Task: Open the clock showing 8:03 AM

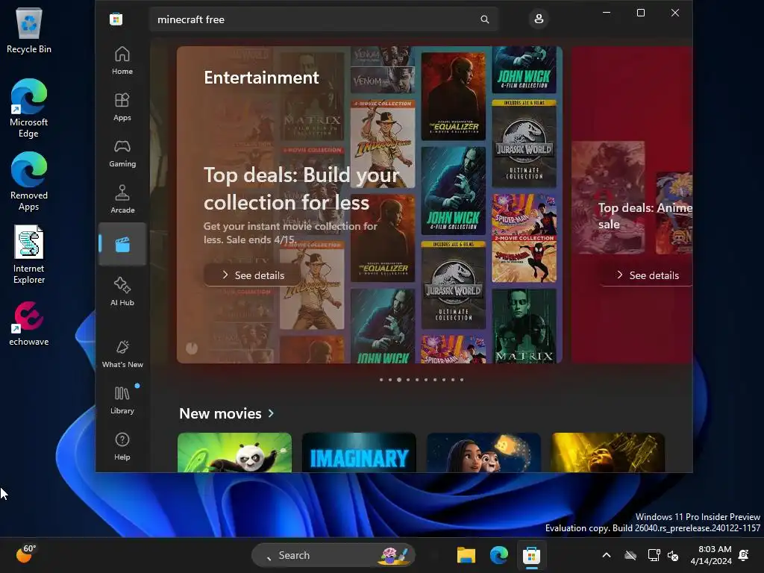Action: 711,555
